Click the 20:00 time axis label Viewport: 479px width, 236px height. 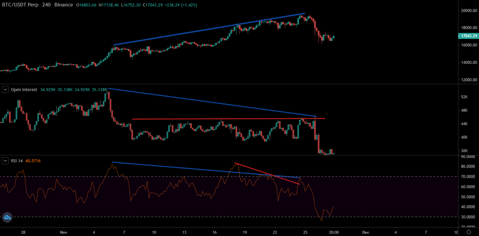click(334, 232)
